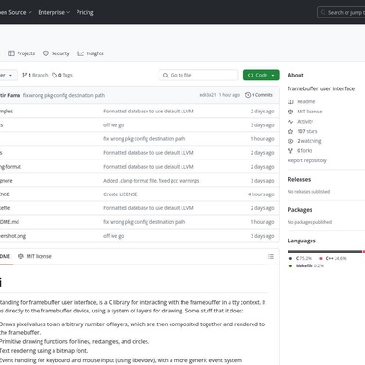Click commit message Added .clang-format file, fixed gcc warnings

click(151, 181)
